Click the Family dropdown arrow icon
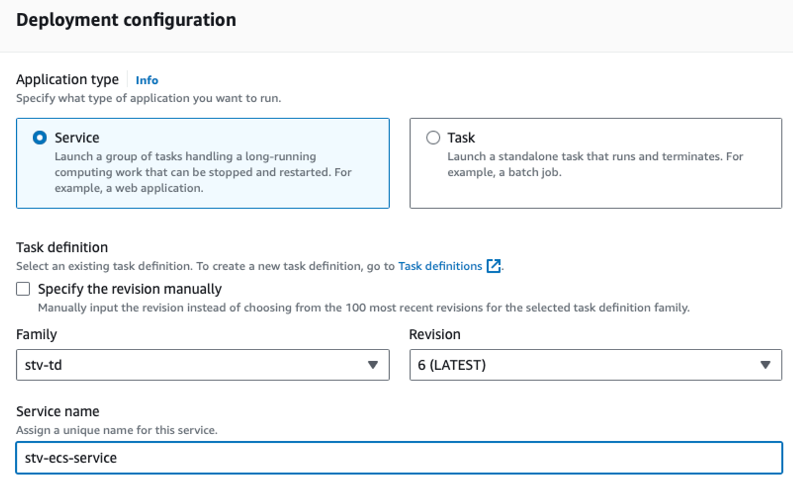The height and width of the screenshot is (489, 793). pos(372,365)
